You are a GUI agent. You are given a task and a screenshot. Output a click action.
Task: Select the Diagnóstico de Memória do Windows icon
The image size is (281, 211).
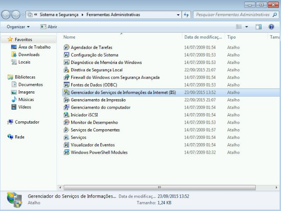[66, 63]
